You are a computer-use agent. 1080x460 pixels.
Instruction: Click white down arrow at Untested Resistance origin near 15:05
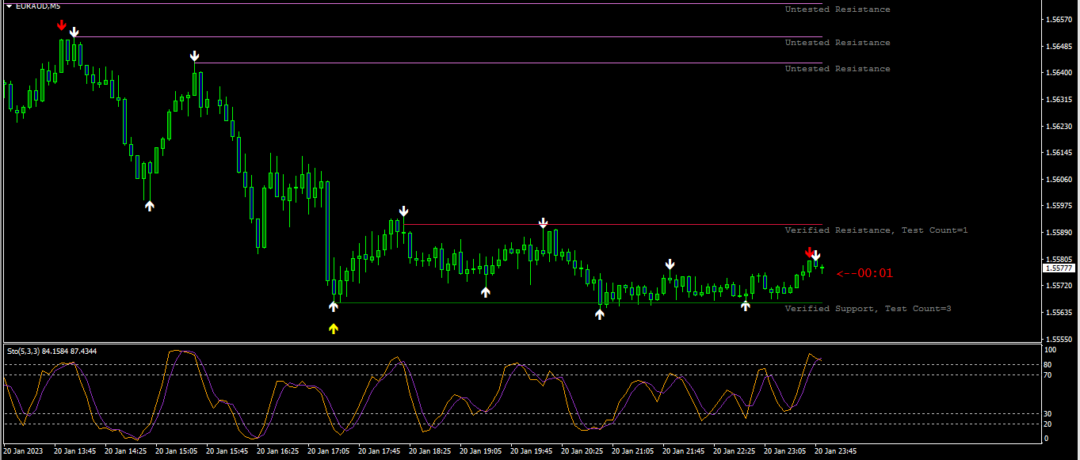(194, 56)
